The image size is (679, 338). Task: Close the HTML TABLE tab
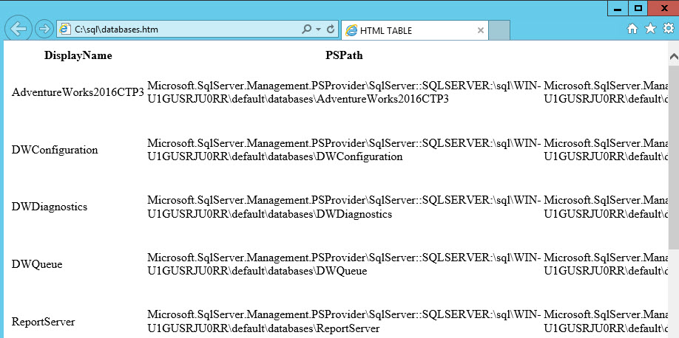pyautogui.click(x=480, y=31)
